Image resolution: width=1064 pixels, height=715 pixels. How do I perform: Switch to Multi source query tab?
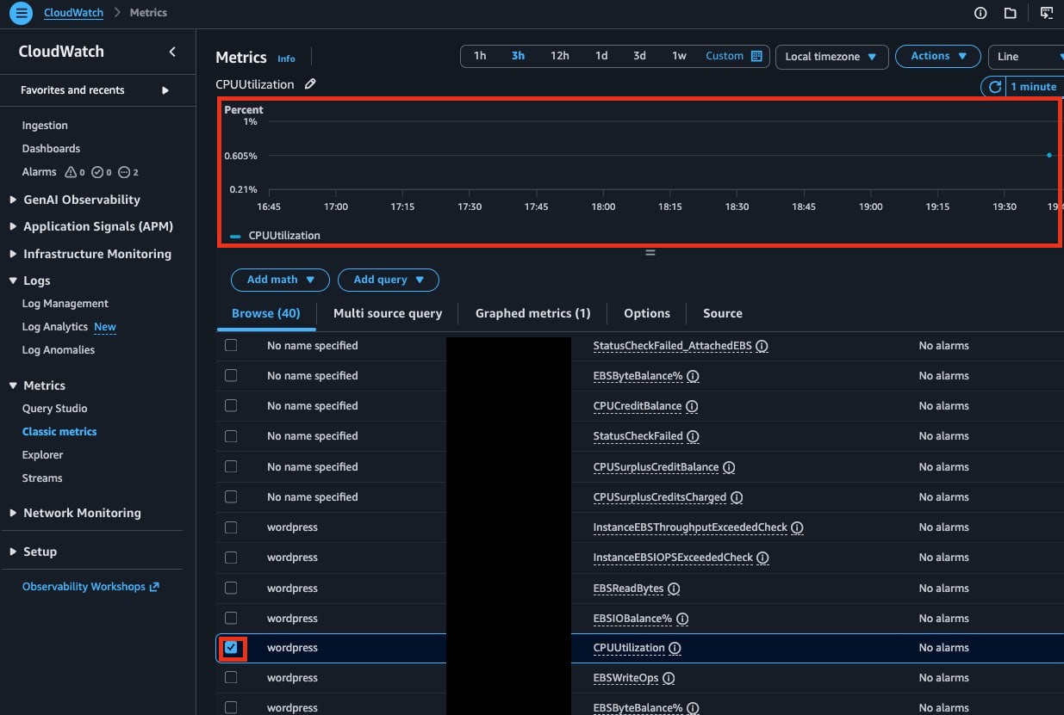pos(388,313)
